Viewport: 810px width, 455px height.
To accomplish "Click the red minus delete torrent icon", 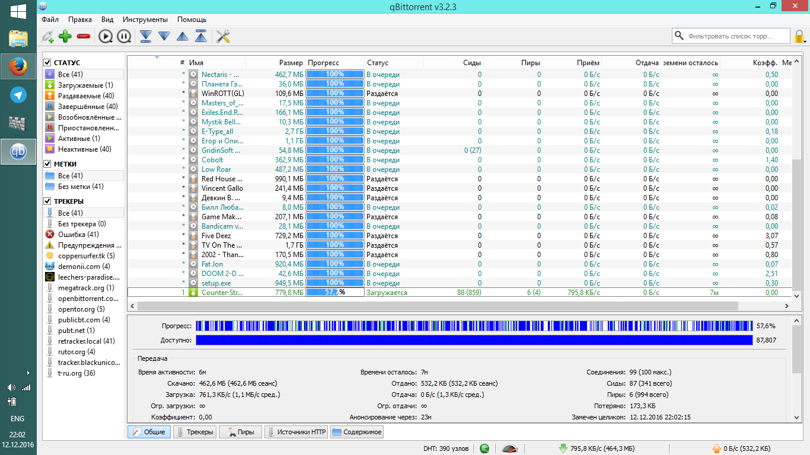I will click(x=84, y=37).
